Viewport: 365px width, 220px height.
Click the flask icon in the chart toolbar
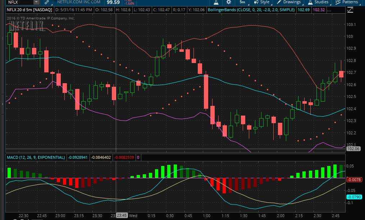click(x=216, y=2)
